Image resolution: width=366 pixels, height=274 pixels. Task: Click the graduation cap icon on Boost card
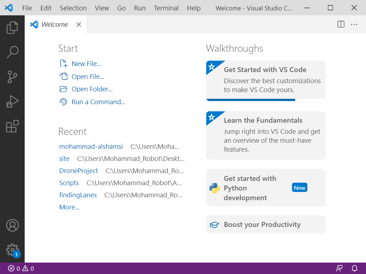pos(214,225)
